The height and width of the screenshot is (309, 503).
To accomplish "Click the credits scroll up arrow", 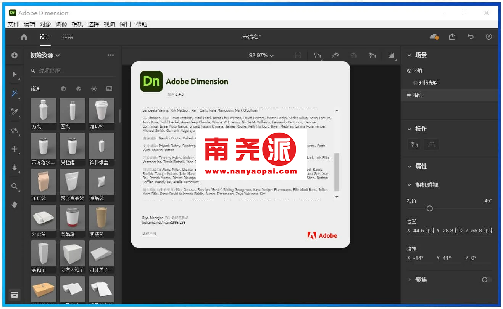I will pyautogui.click(x=337, y=110).
